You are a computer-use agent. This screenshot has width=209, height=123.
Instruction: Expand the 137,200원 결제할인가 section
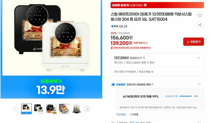(x=199, y=58)
